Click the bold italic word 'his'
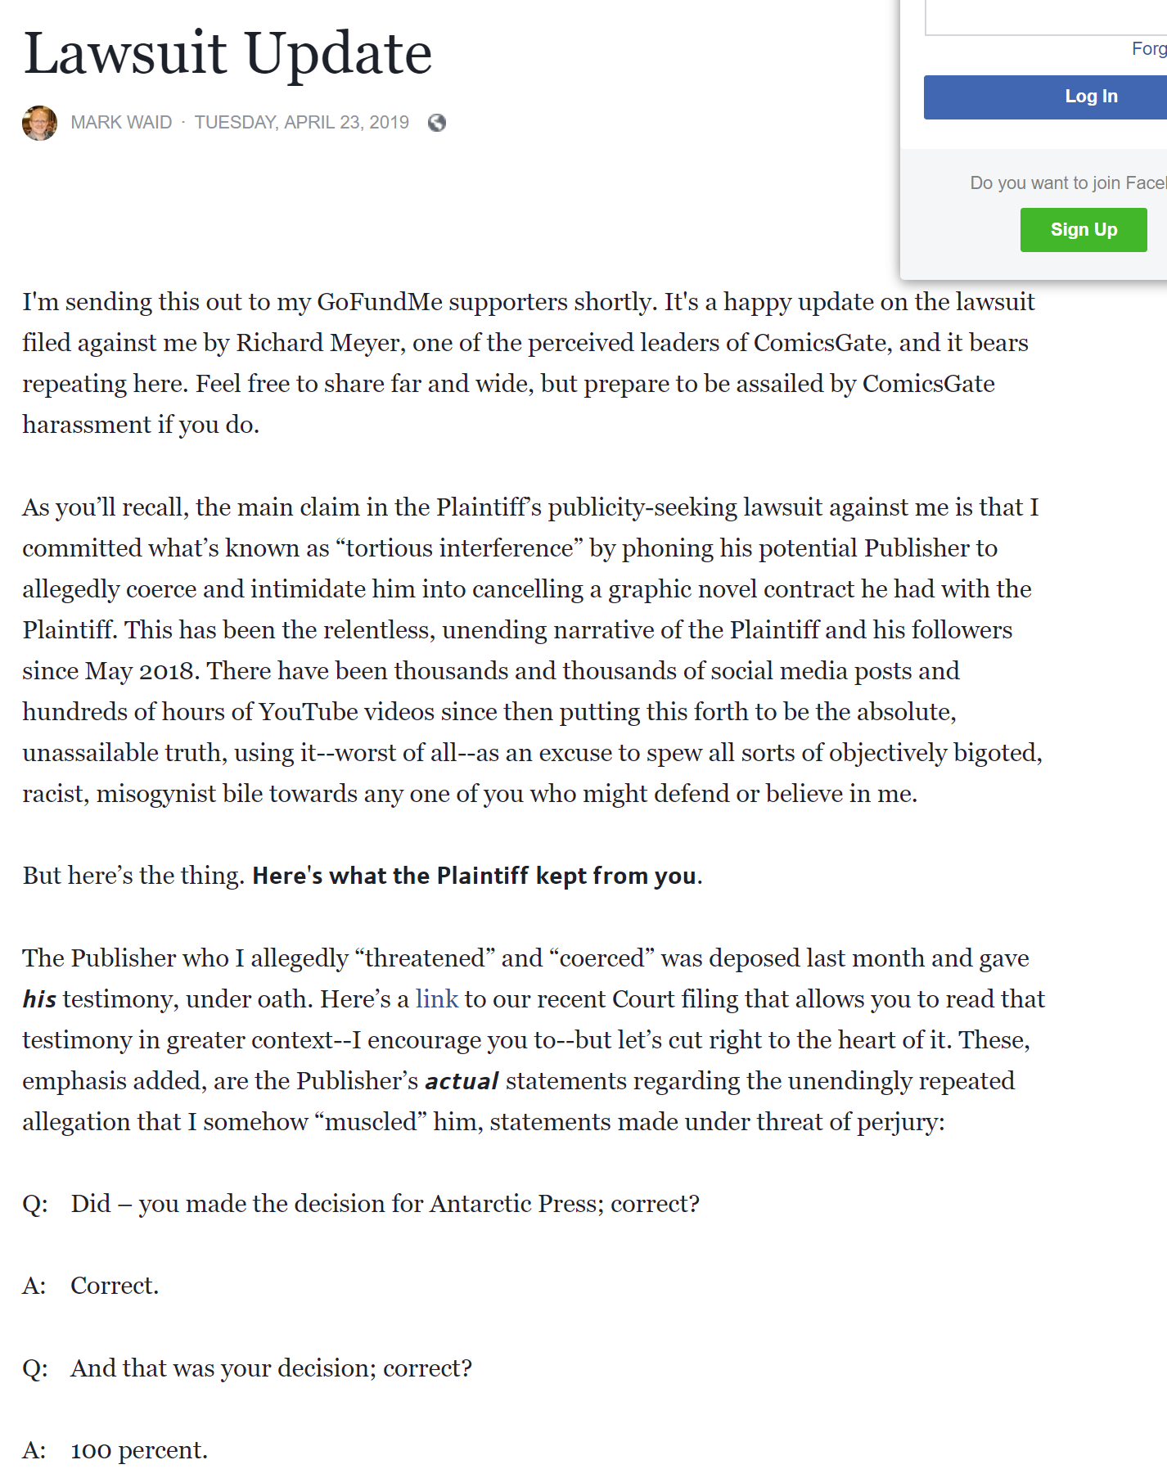 pyautogui.click(x=39, y=999)
